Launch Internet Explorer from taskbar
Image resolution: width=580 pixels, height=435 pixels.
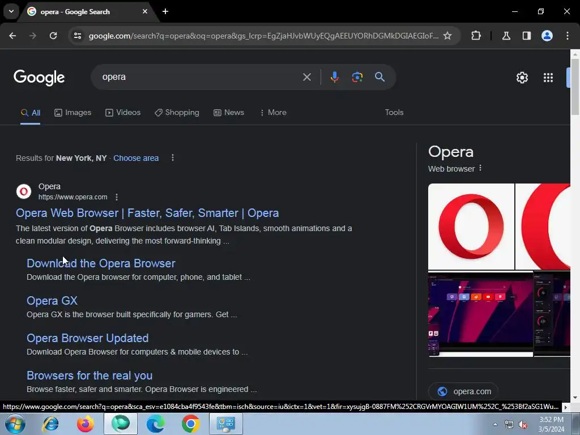(x=50, y=424)
